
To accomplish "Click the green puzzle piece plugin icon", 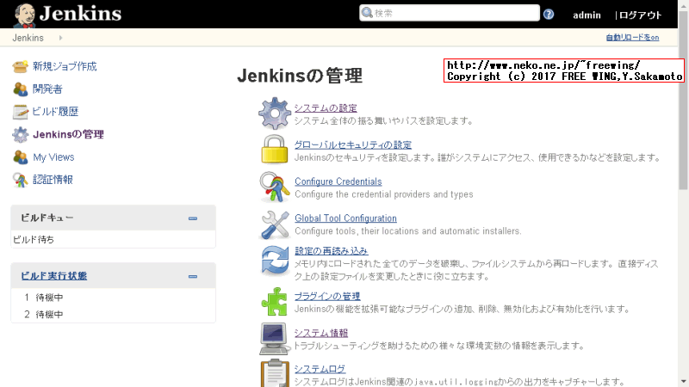I will pos(275,302).
